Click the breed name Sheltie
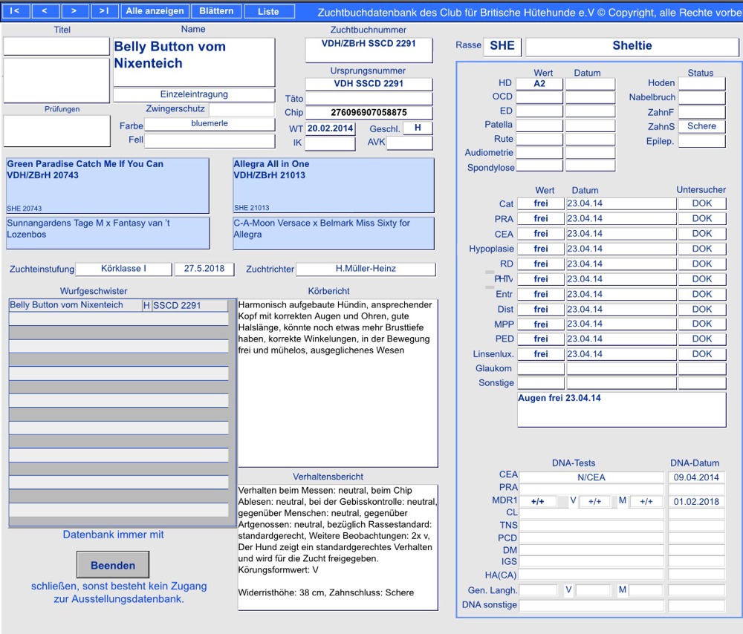This screenshot has width=743, height=634. 632,47
